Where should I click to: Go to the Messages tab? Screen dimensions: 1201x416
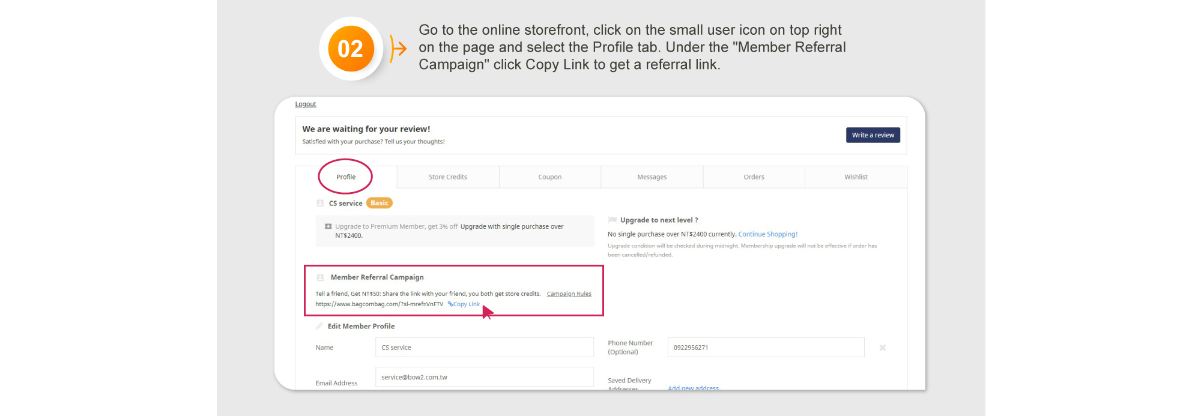pyautogui.click(x=652, y=177)
